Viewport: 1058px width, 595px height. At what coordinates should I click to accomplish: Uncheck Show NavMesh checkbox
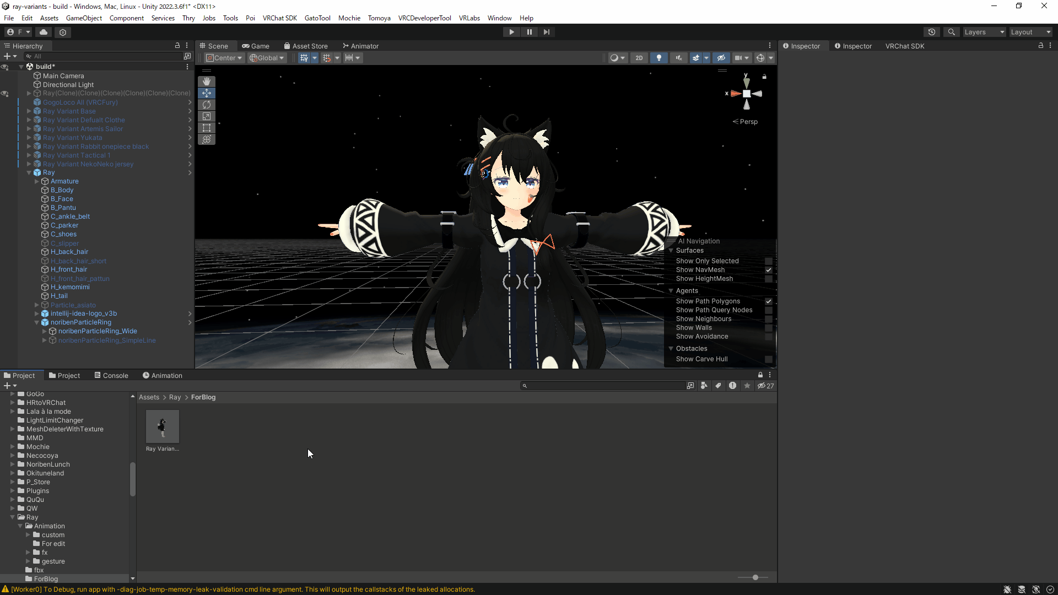[x=768, y=270]
